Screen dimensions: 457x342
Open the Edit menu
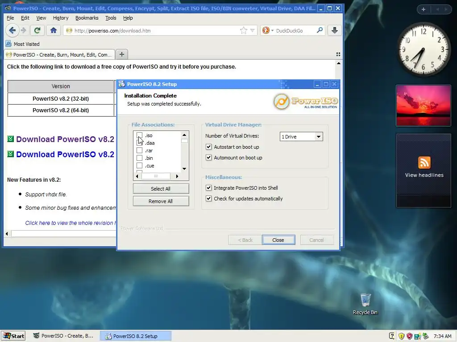coord(25,18)
